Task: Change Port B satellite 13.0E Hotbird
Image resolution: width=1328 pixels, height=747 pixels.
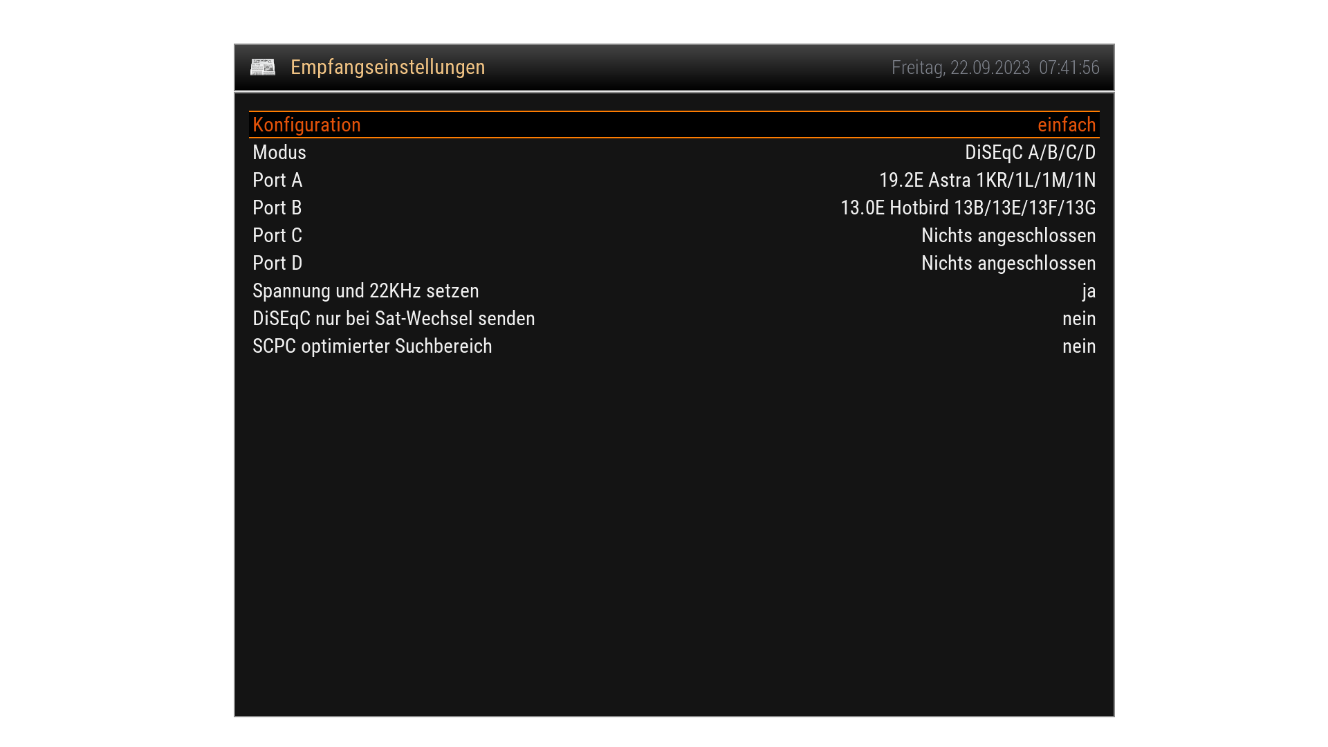Action: click(968, 208)
